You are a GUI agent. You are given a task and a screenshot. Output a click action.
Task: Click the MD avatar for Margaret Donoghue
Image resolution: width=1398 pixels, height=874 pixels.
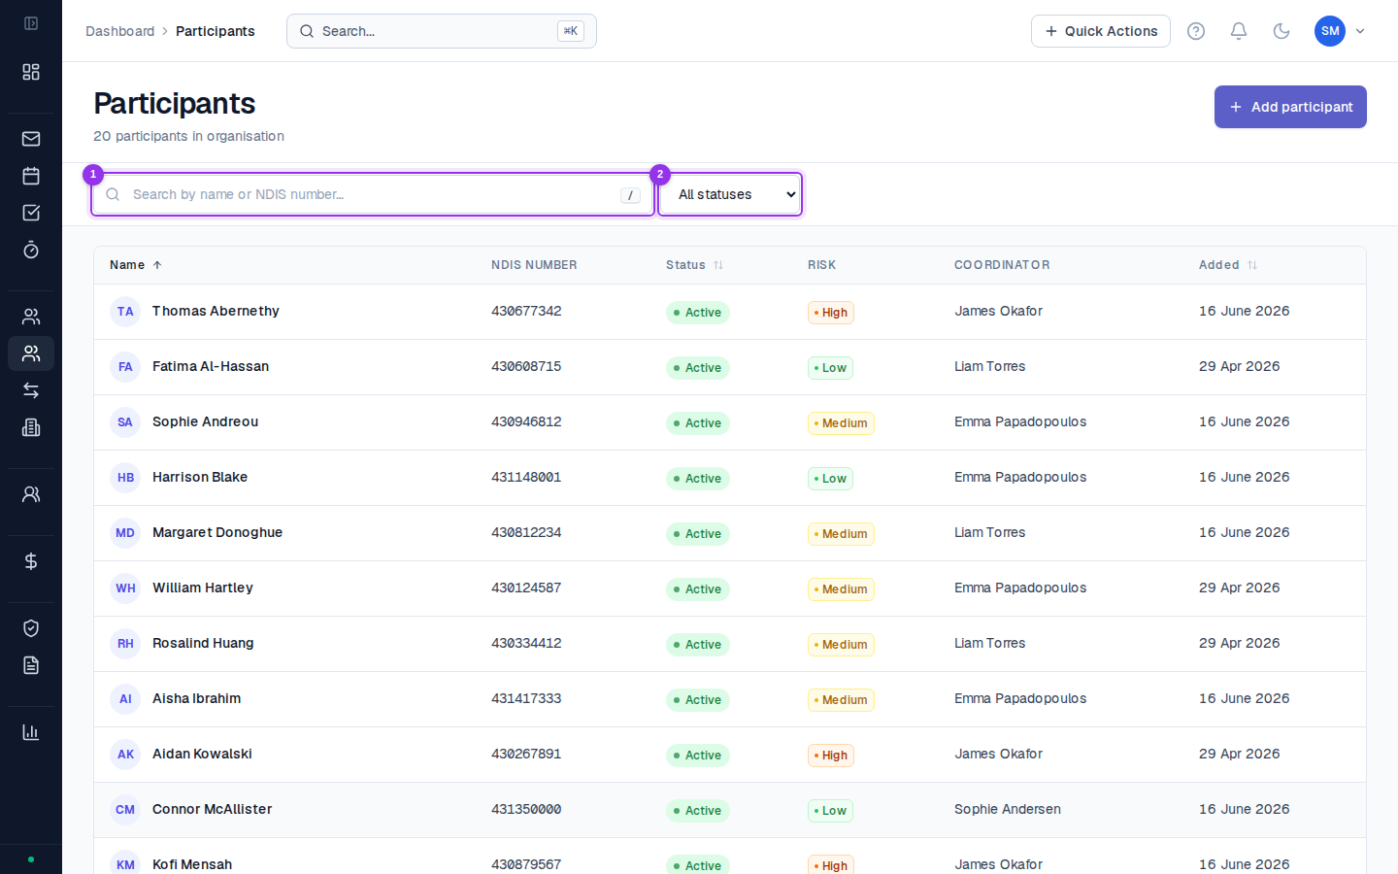pos(125,533)
